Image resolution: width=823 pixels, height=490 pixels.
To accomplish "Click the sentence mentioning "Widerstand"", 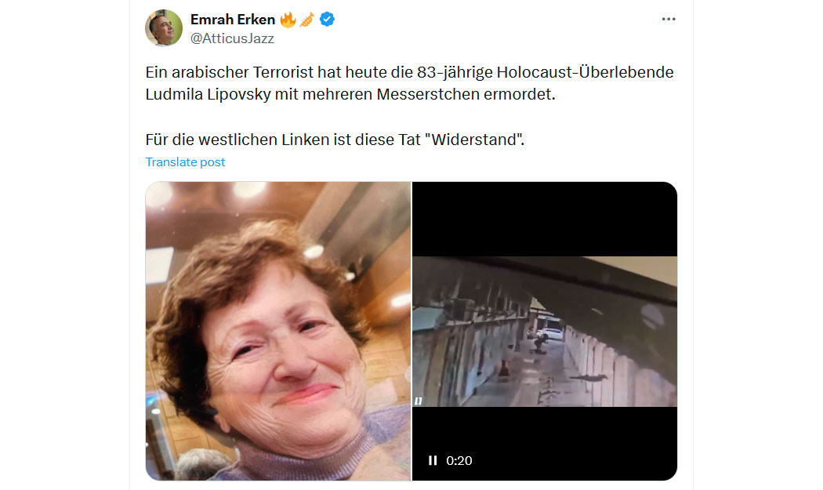I will [x=335, y=140].
